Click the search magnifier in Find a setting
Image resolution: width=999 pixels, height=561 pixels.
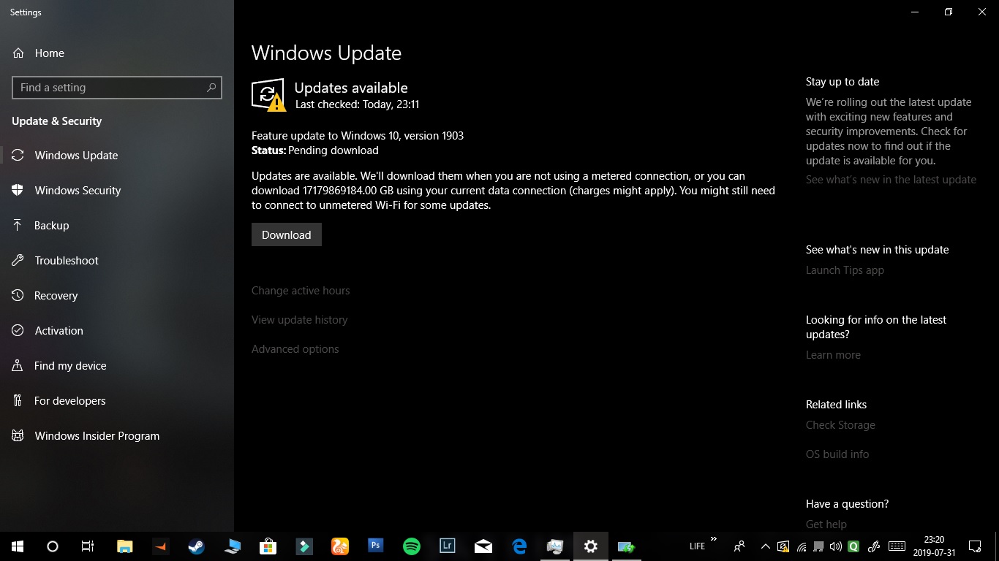pyautogui.click(x=211, y=88)
